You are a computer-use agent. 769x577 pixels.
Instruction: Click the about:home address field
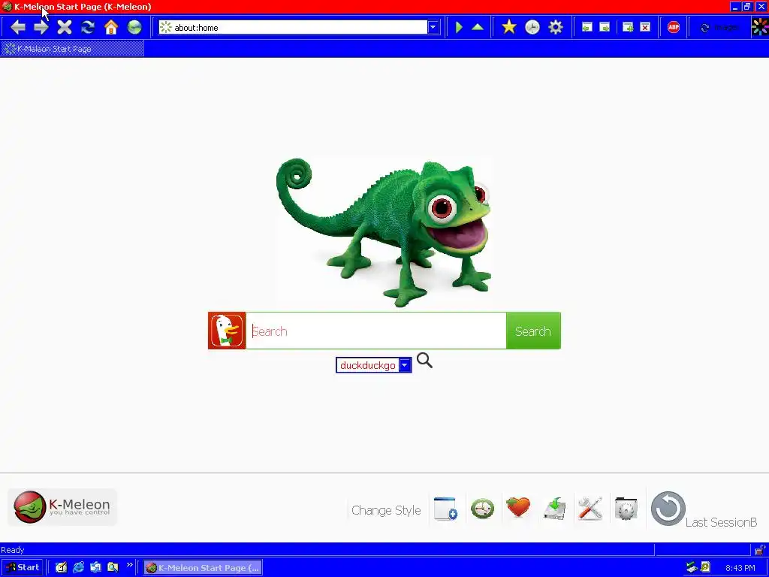(x=294, y=28)
